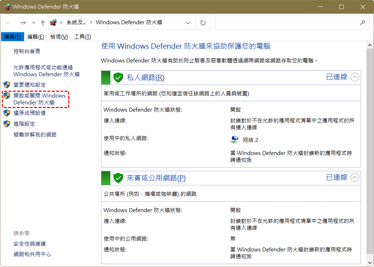The image size is (374, 267).
Task: Click the green shield icon for 來賓或公用網路
Action: [x=118, y=178]
